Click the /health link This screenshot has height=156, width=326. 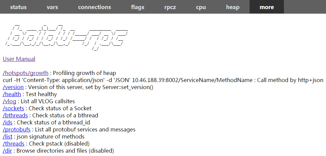click(x=12, y=94)
